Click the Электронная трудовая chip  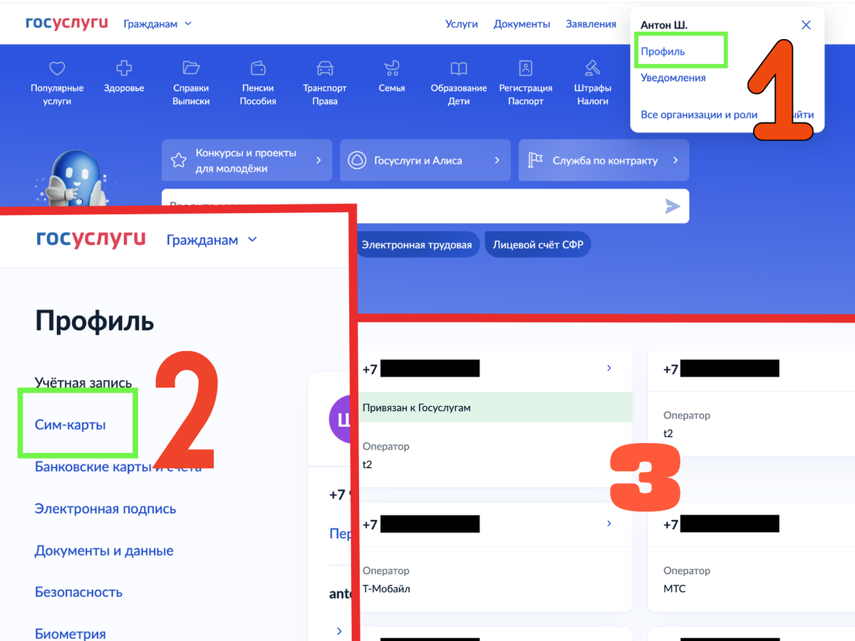(x=417, y=245)
